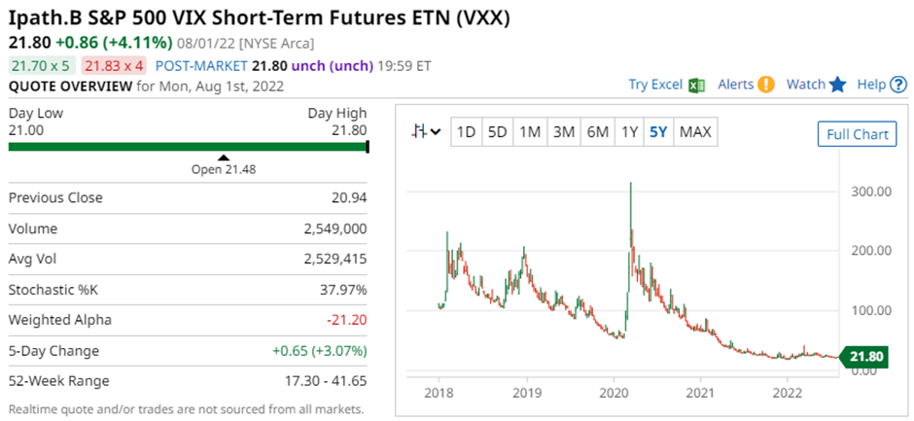This screenshot has width=914, height=421.
Task: Select the 6M chart range
Action: 597,132
